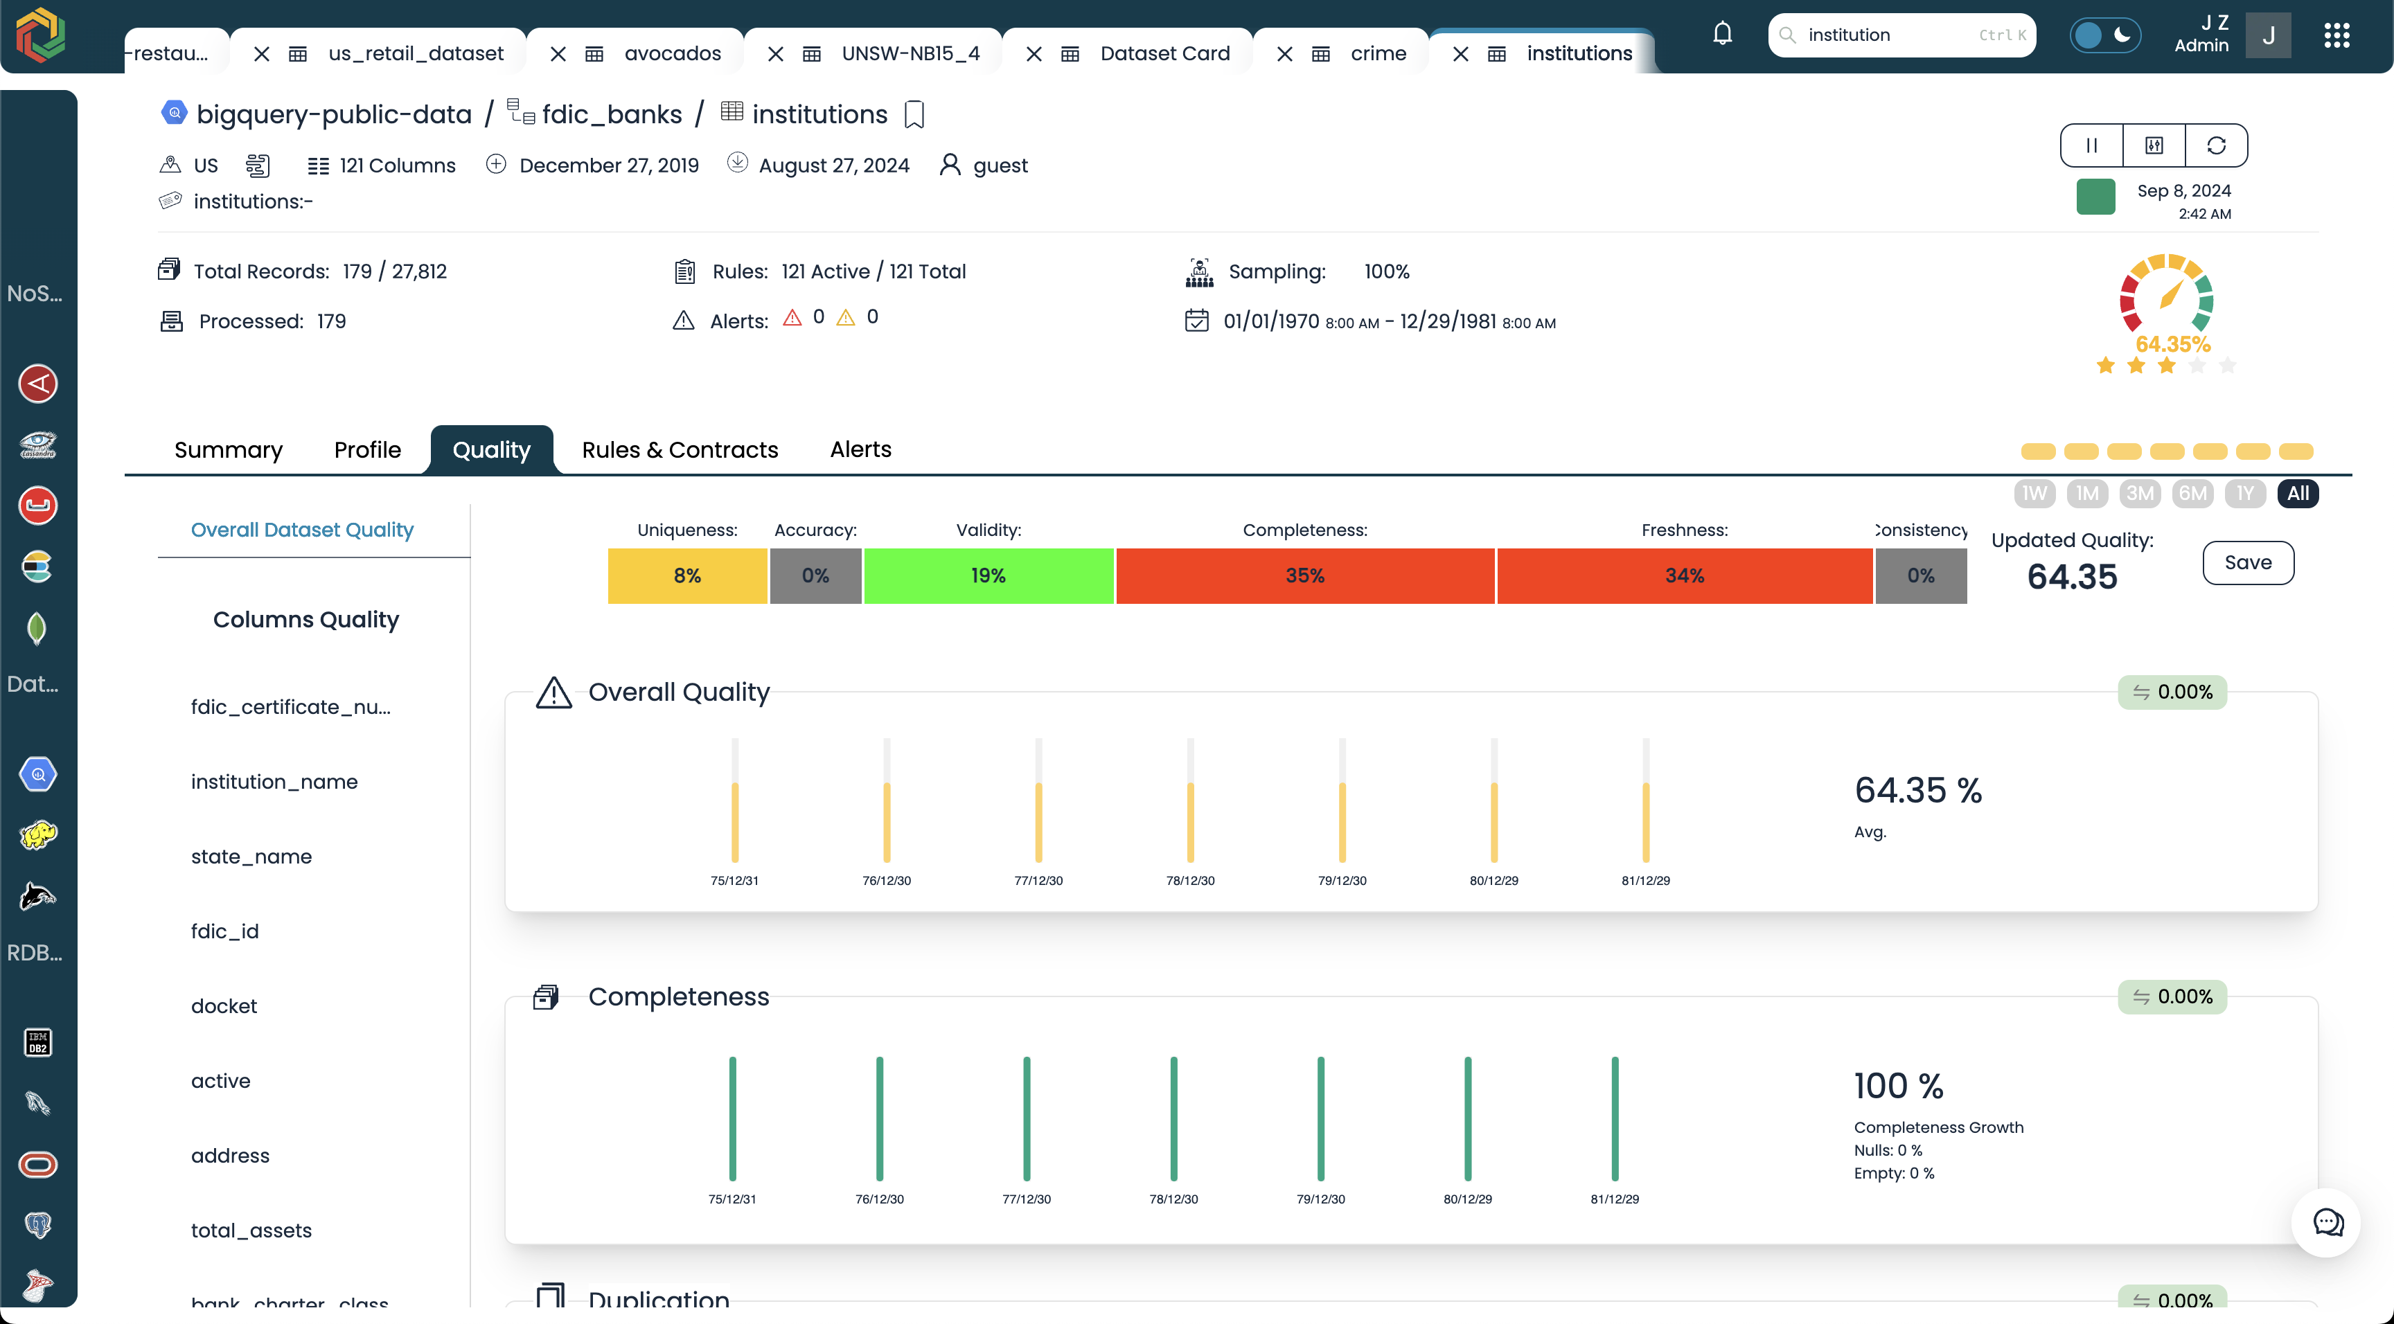Bookmark the institutions dataset
Viewport: 2394px width, 1324px height.
(914, 114)
